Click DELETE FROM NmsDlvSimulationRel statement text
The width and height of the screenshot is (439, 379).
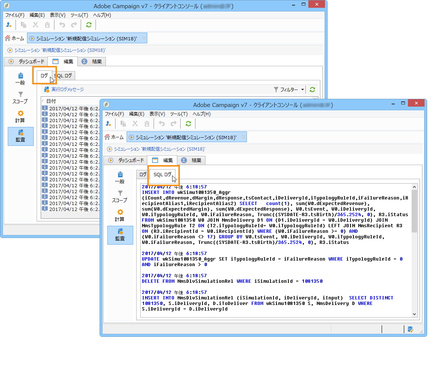(232, 281)
